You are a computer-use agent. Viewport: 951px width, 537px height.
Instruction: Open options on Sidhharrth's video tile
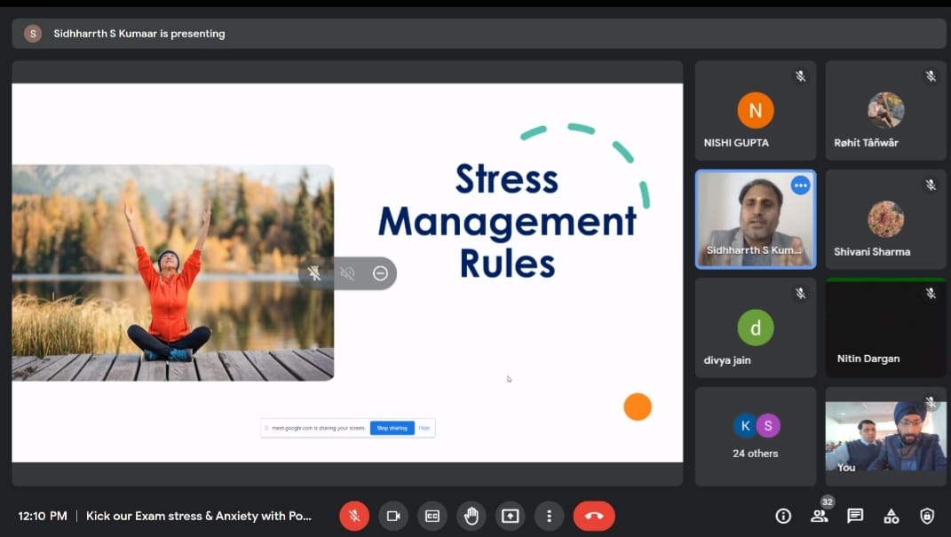tap(801, 186)
